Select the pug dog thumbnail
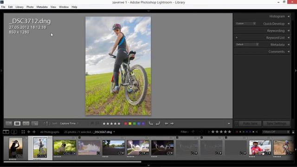The width and height of the screenshot is (297, 167). tap(65, 148)
